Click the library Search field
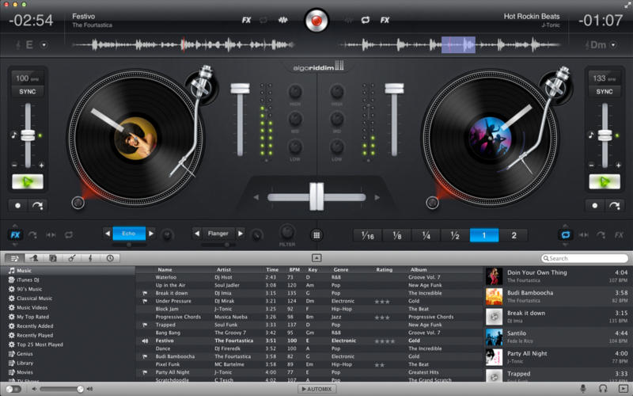Viewport: 633px width, 396px height. pyautogui.click(x=584, y=258)
